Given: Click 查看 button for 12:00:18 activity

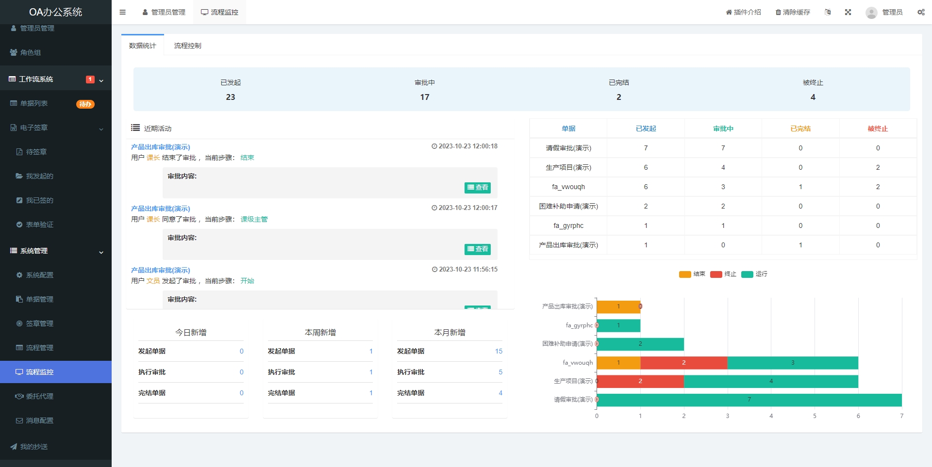Looking at the screenshot, I should 478,187.
